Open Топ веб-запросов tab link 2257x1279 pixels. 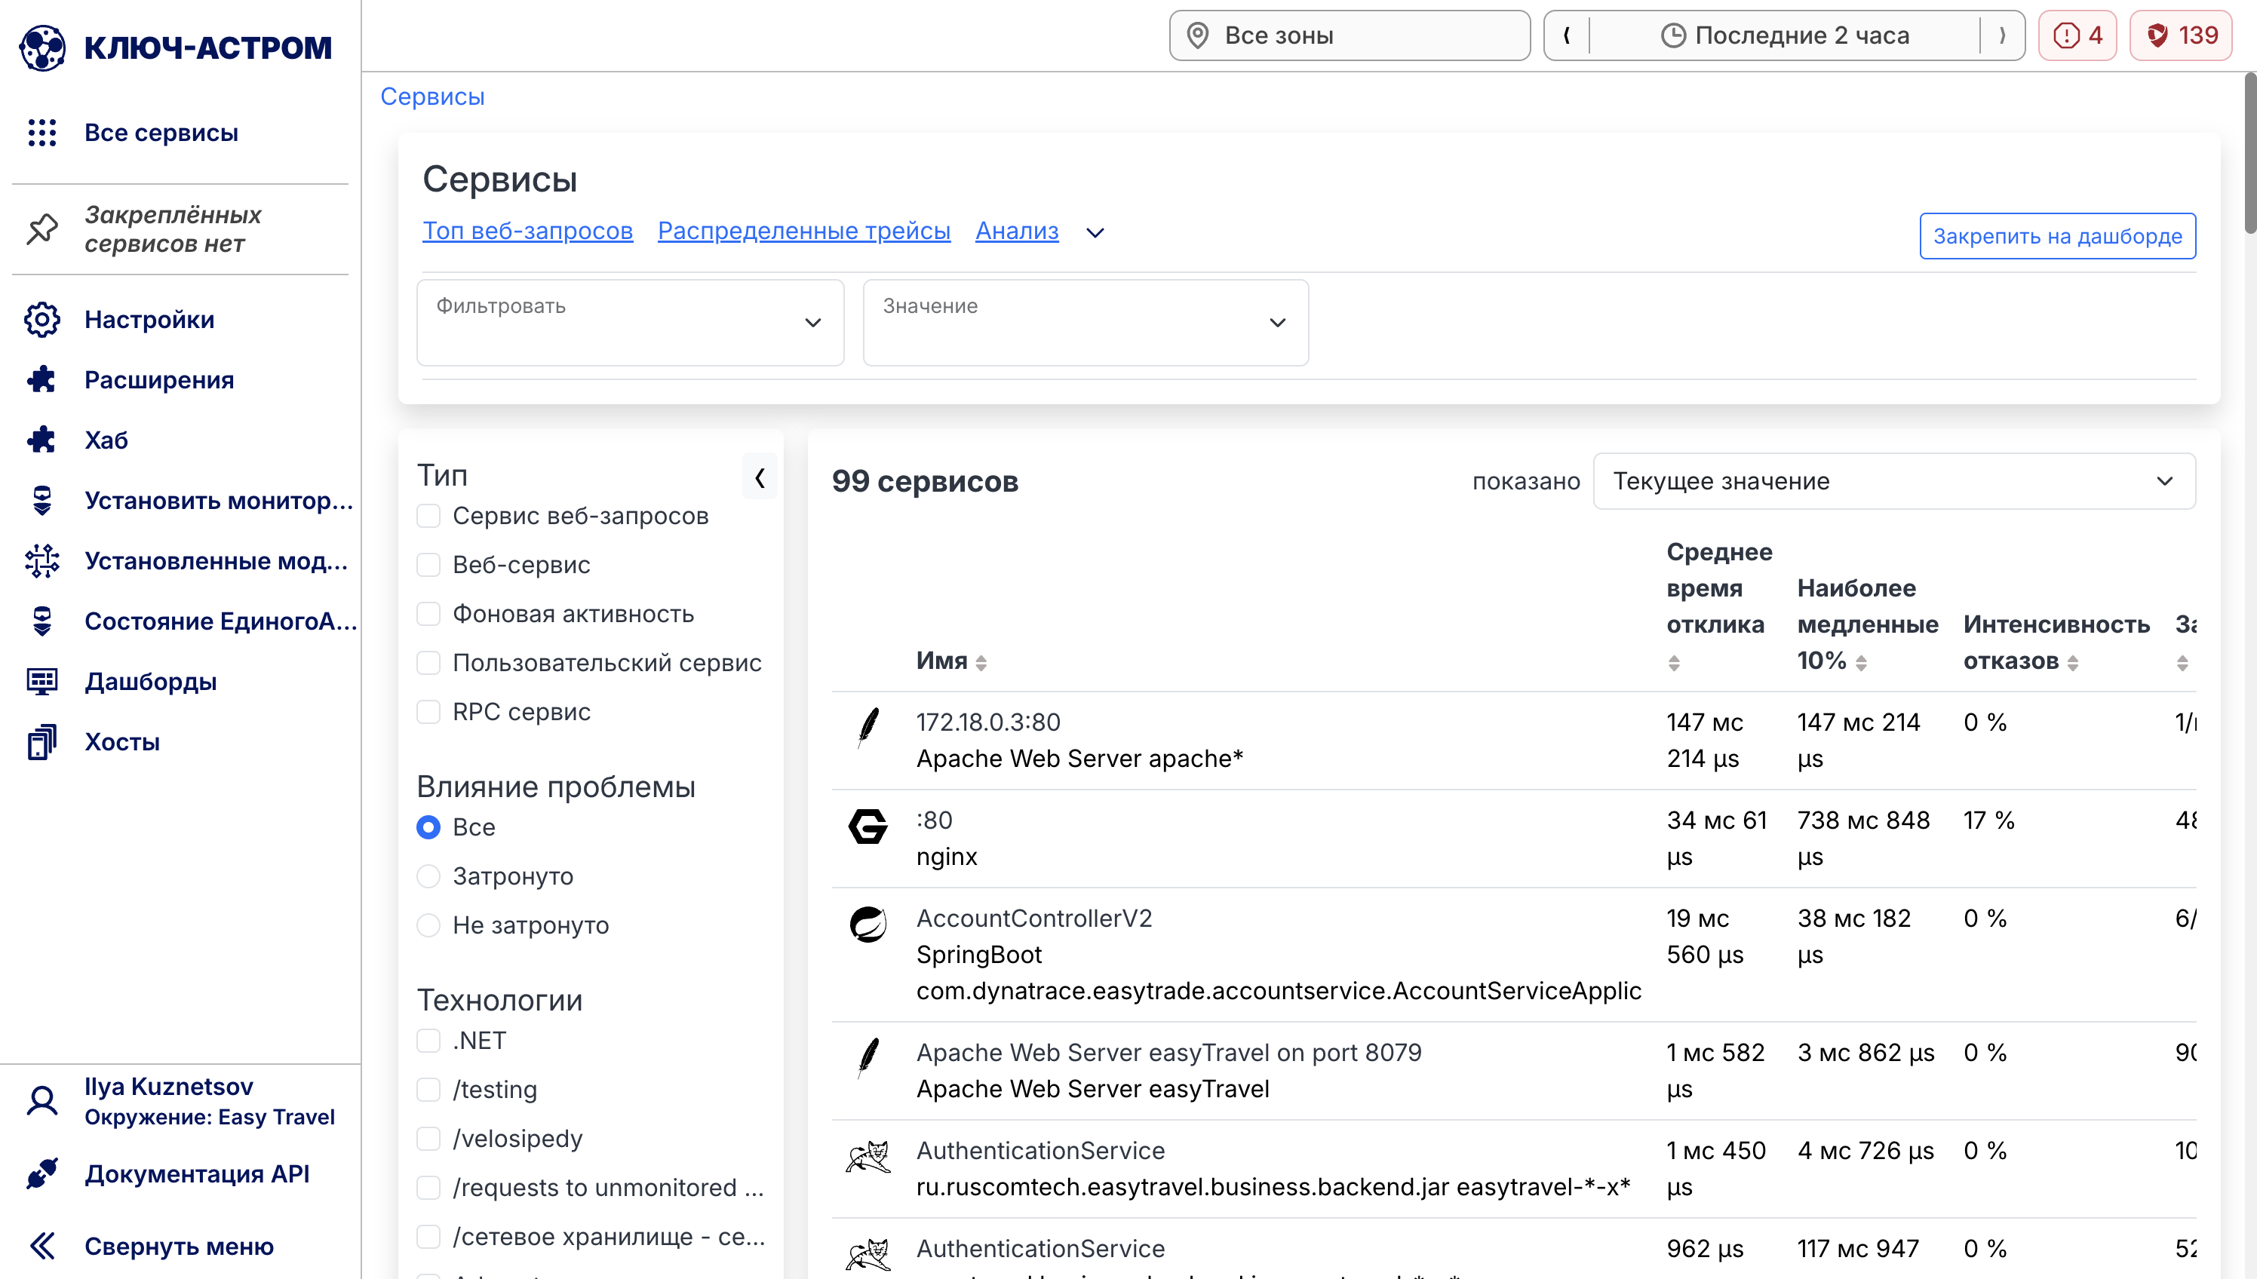[x=527, y=231]
